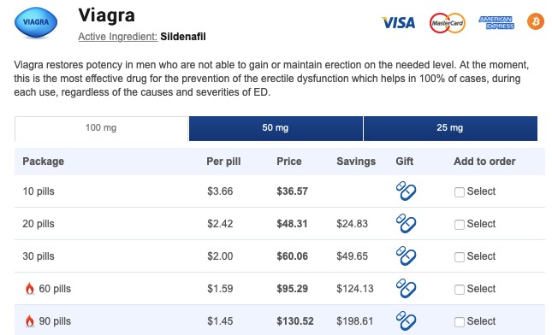The width and height of the screenshot is (552, 335).
Task: Click the MasterCard payment logo
Action: pos(447,23)
